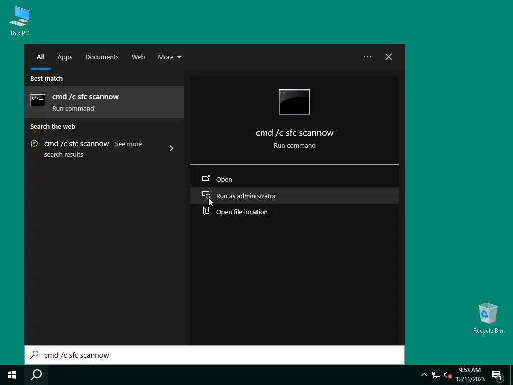Open the search options ellipsis menu

click(x=367, y=57)
